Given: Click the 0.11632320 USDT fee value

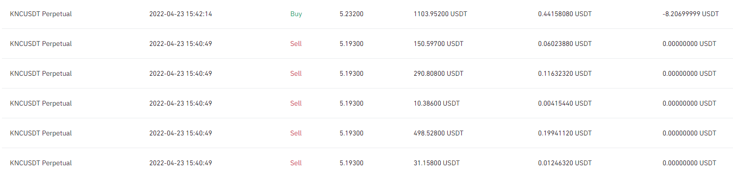Looking at the screenshot, I should pos(565,73).
